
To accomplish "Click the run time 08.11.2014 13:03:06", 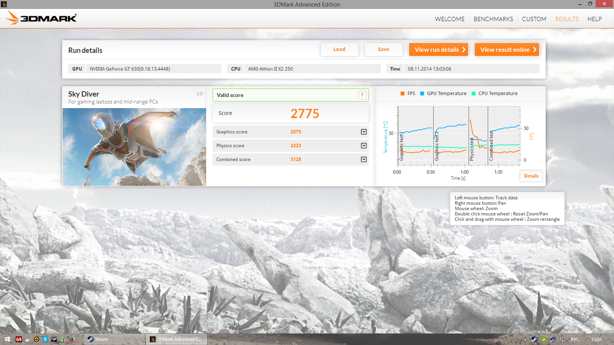I will click(x=429, y=69).
